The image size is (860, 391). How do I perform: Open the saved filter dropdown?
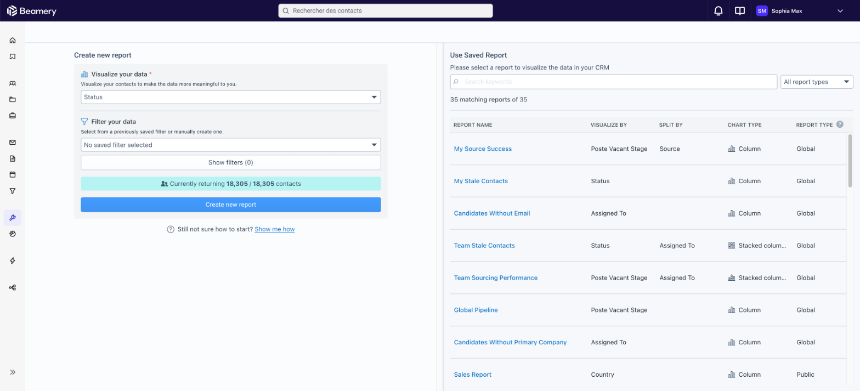click(x=231, y=145)
